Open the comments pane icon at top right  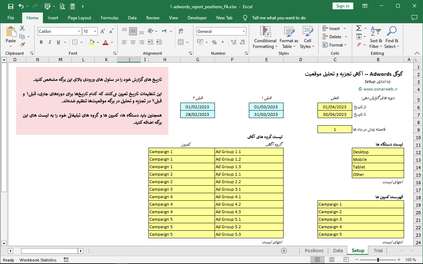[414, 18]
